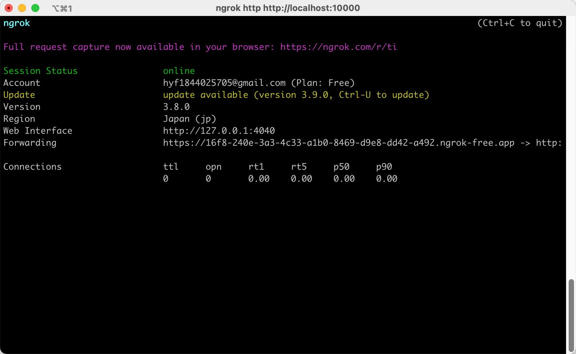Click the 0 value under opn

208,179
